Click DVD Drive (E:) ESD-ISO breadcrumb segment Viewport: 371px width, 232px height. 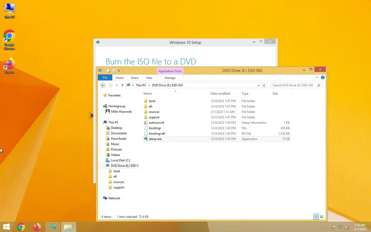167,85
